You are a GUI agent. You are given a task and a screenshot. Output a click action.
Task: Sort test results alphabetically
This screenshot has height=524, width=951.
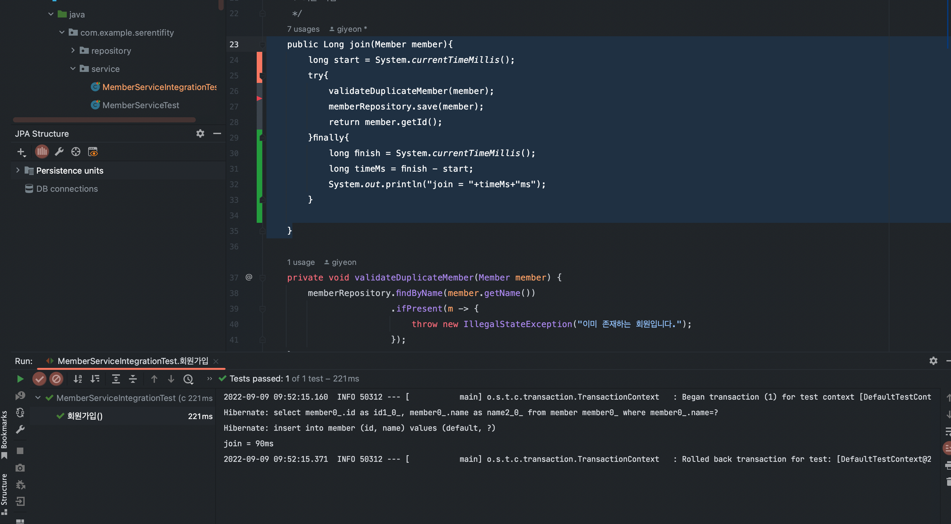tap(77, 379)
